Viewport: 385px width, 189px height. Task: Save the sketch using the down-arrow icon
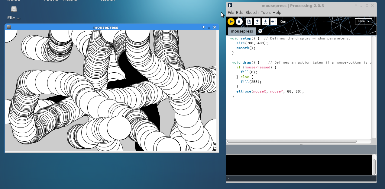point(265,21)
